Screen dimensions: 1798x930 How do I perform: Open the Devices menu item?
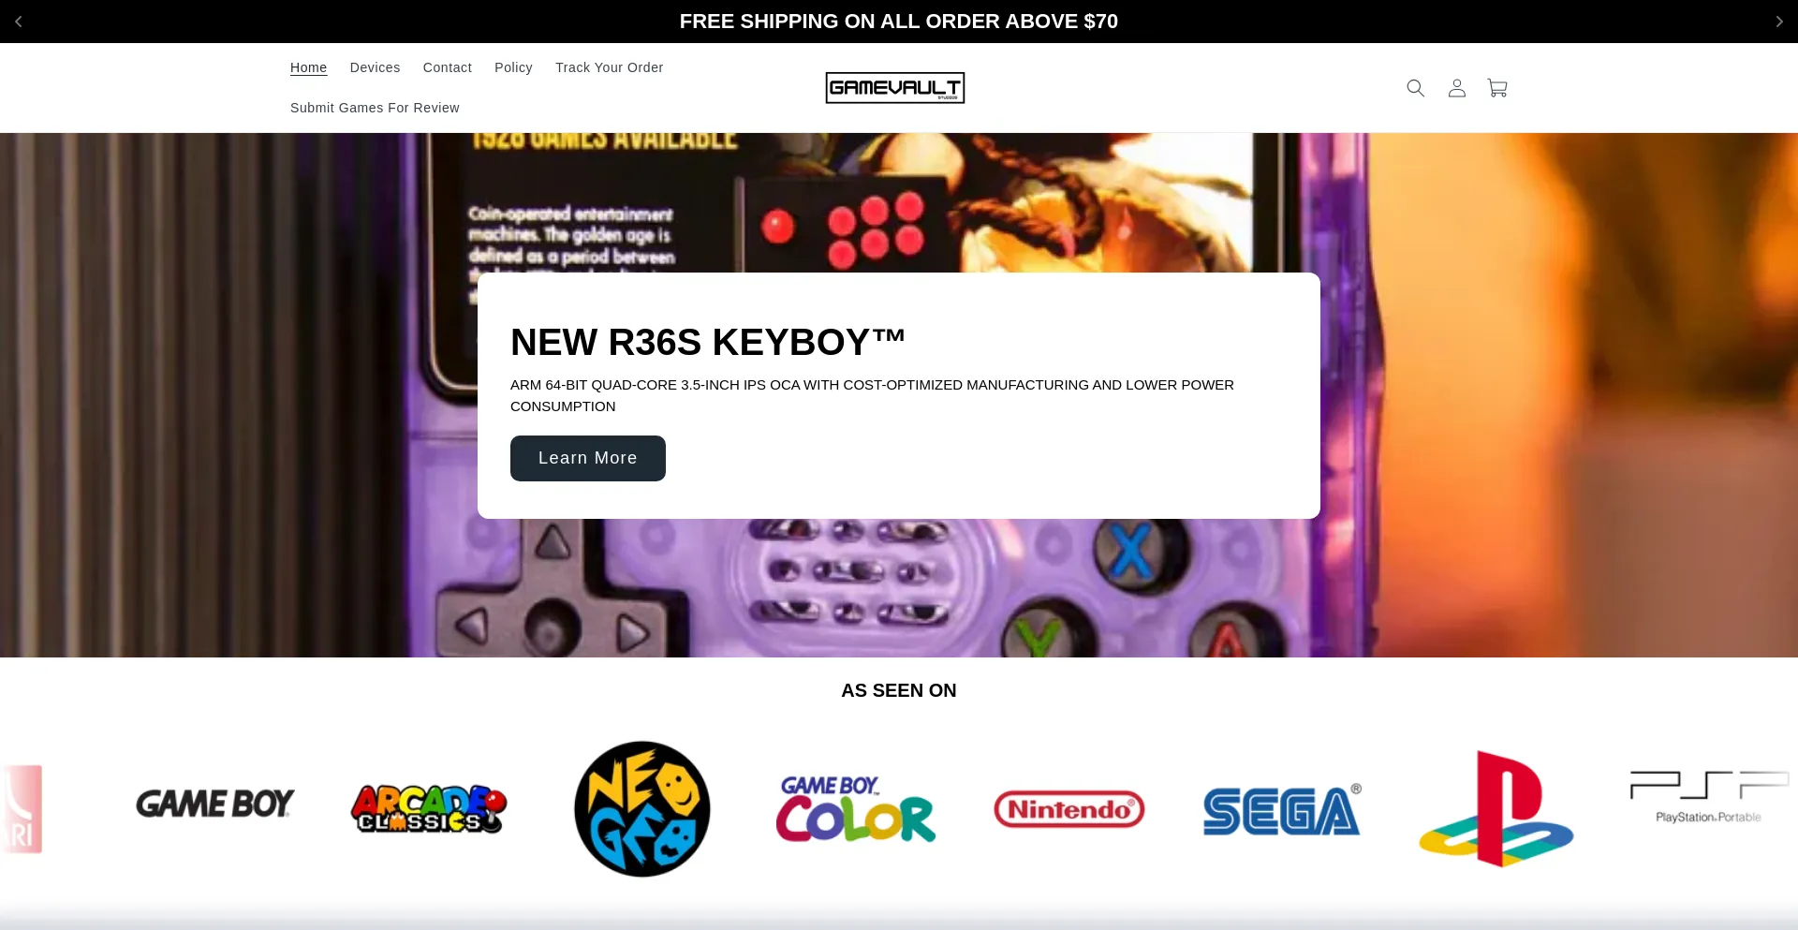(x=375, y=67)
